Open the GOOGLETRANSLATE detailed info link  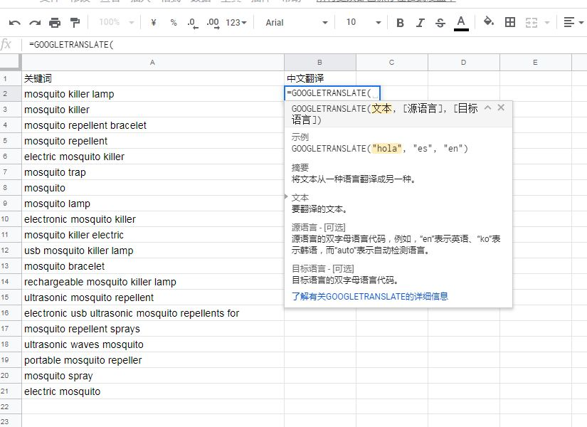369,297
